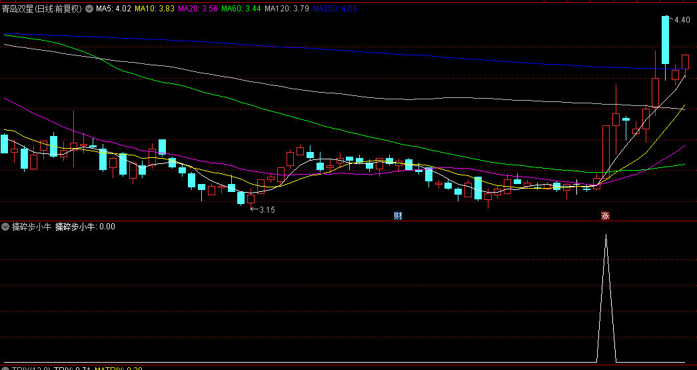This screenshot has width=697, height=370.
Task: Select the MA250 label in blue
Action: (x=335, y=9)
